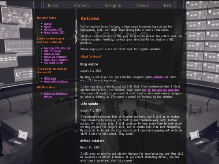The height and width of the screenshot is (164, 219).
Task: Open Block "A.I." scrapers link
Action: [56, 60]
